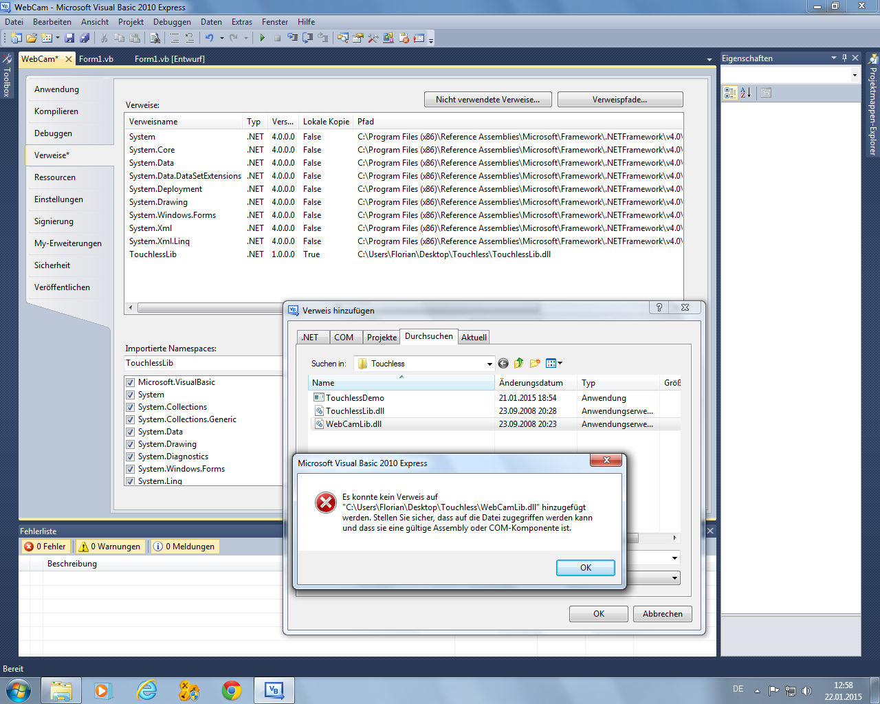Click the 'Verweispfade...' button
The image size is (880, 704).
[x=620, y=100]
